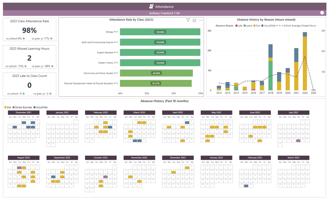
Task: Click the December 2021 calendar header
Action: pyautogui.click(x=24, y=112)
